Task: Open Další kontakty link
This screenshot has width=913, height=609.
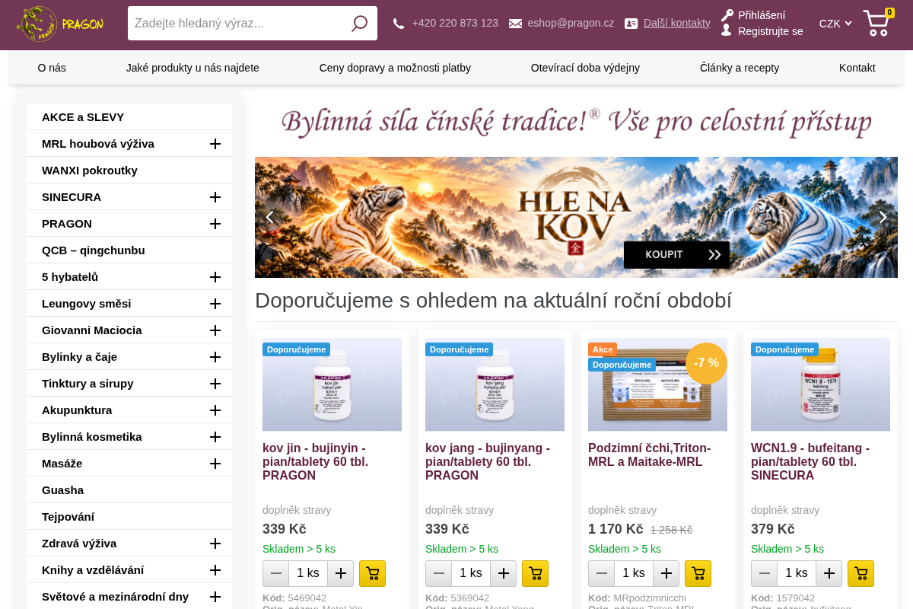Action: tap(677, 23)
